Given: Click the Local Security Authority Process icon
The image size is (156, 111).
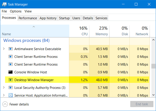Looking at the screenshot, I should tap(11, 88).
